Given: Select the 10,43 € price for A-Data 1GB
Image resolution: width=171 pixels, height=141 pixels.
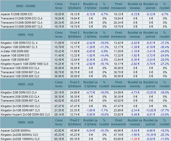Looking at the screenshot, I should tap(59, 51).
